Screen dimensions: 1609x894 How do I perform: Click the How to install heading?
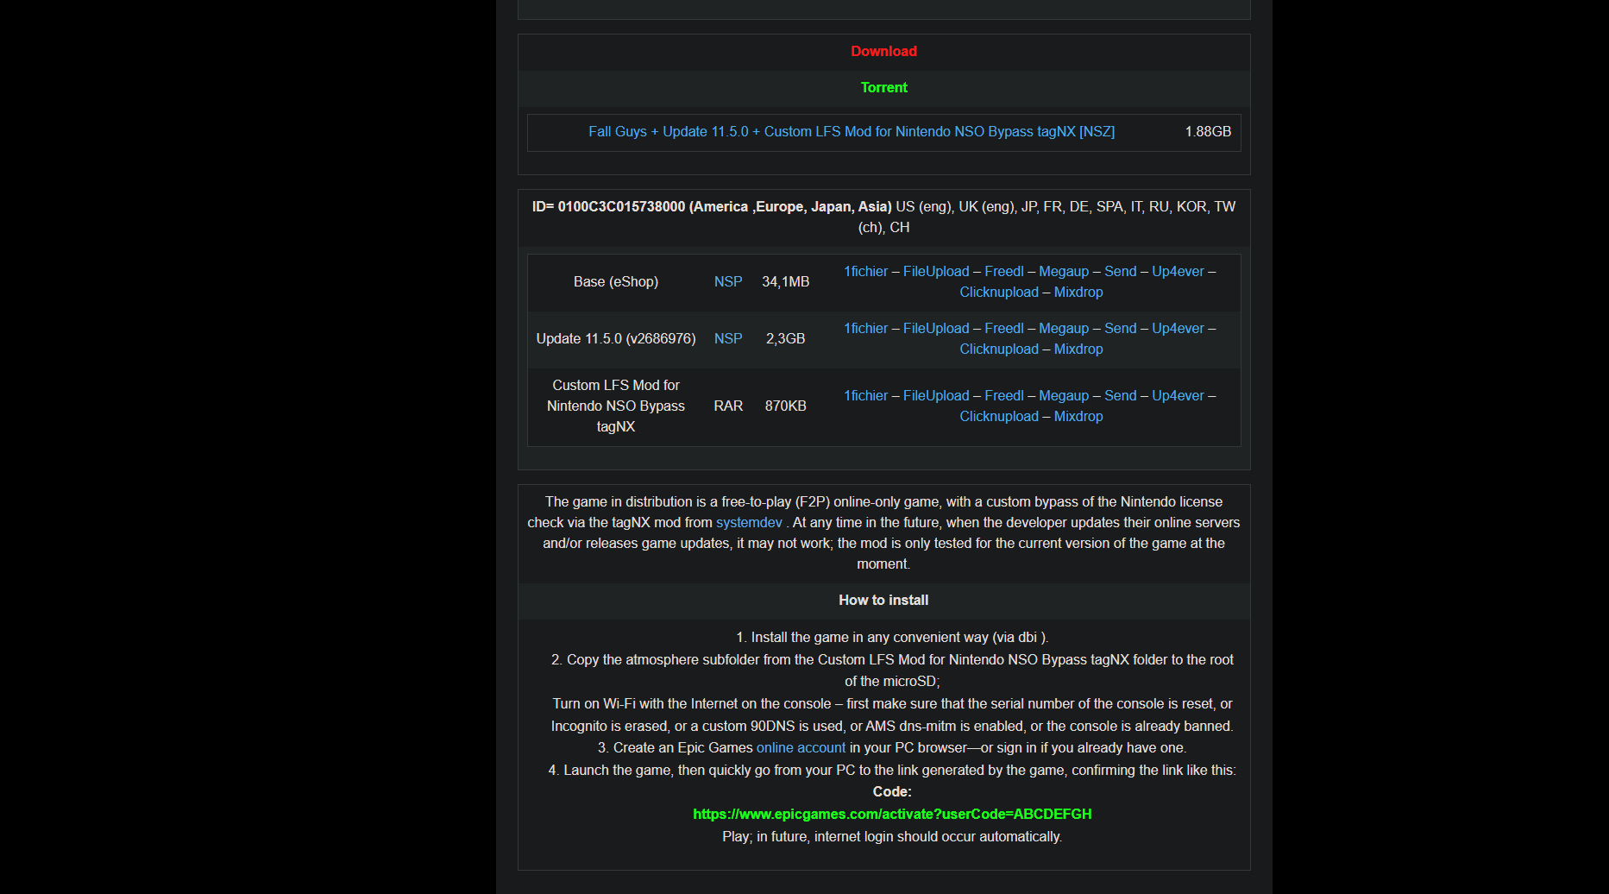point(883,601)
